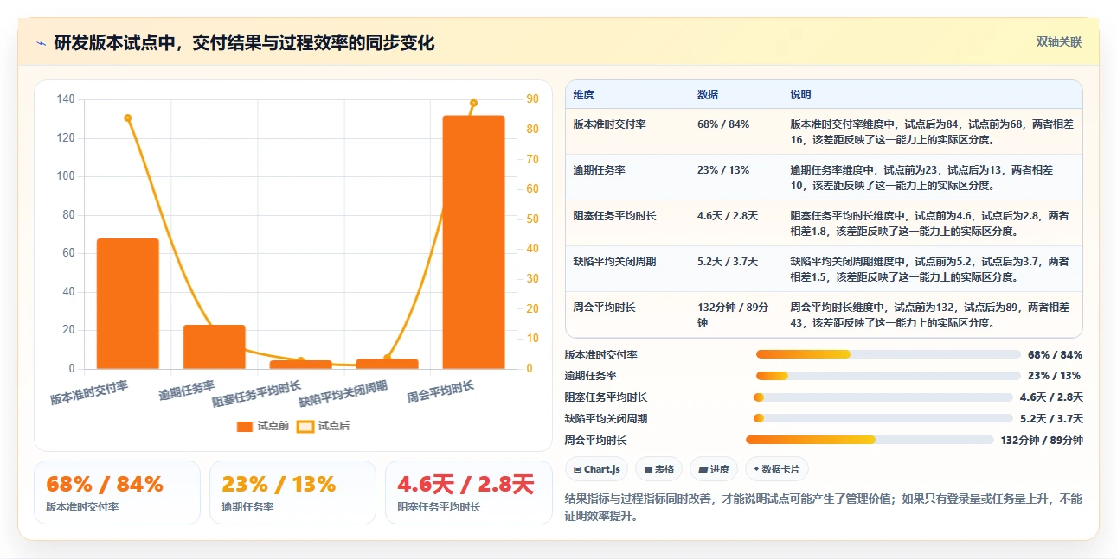Select the 周会平均时长 progress bar
1117x559 pixels.
[870, 440]
